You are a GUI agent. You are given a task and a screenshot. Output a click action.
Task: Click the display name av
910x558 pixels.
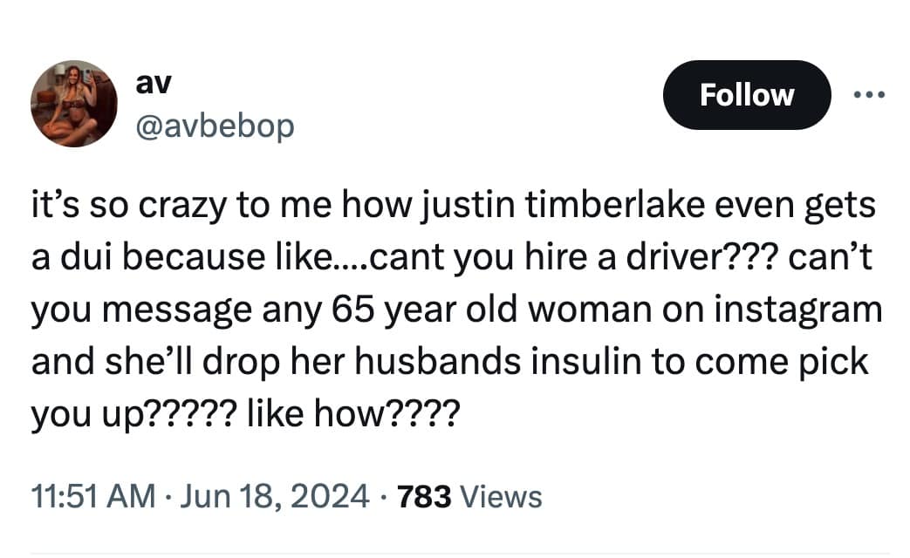pos(154,82)
